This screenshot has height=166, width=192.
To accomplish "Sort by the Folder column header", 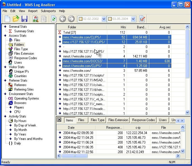I will click(x=82, y=27).
